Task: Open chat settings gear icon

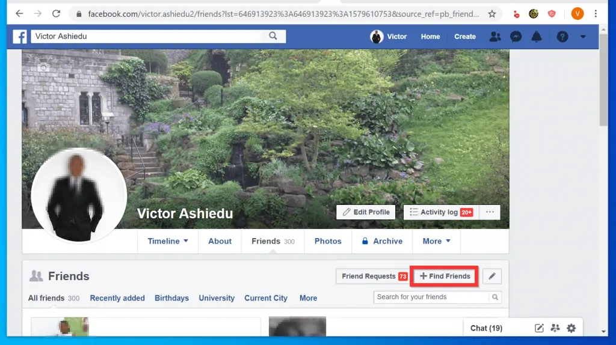Action: click(x=571, y=328)
